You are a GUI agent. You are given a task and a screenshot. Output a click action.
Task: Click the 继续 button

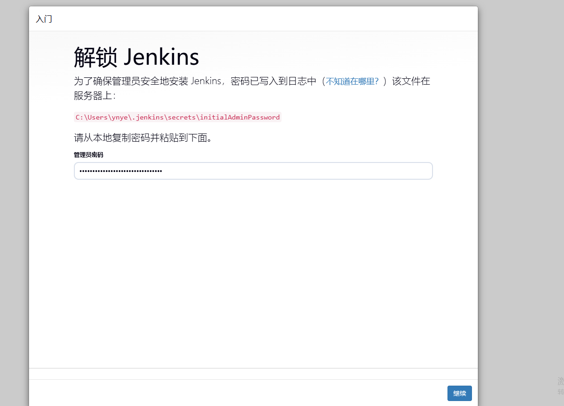[459, 393]
